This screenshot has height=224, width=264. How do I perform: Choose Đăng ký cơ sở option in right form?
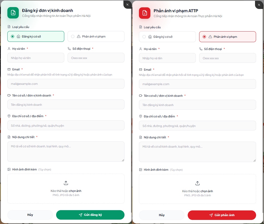(144, 37)
